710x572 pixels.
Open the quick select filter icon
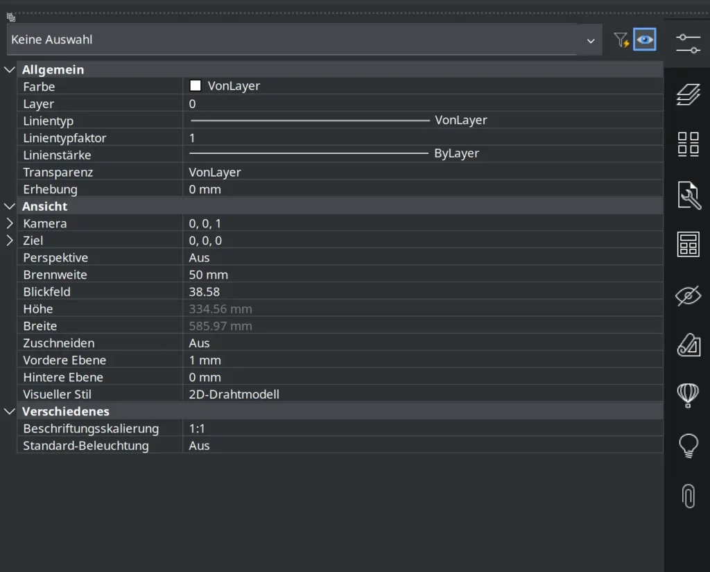click(x=621, y=40)
